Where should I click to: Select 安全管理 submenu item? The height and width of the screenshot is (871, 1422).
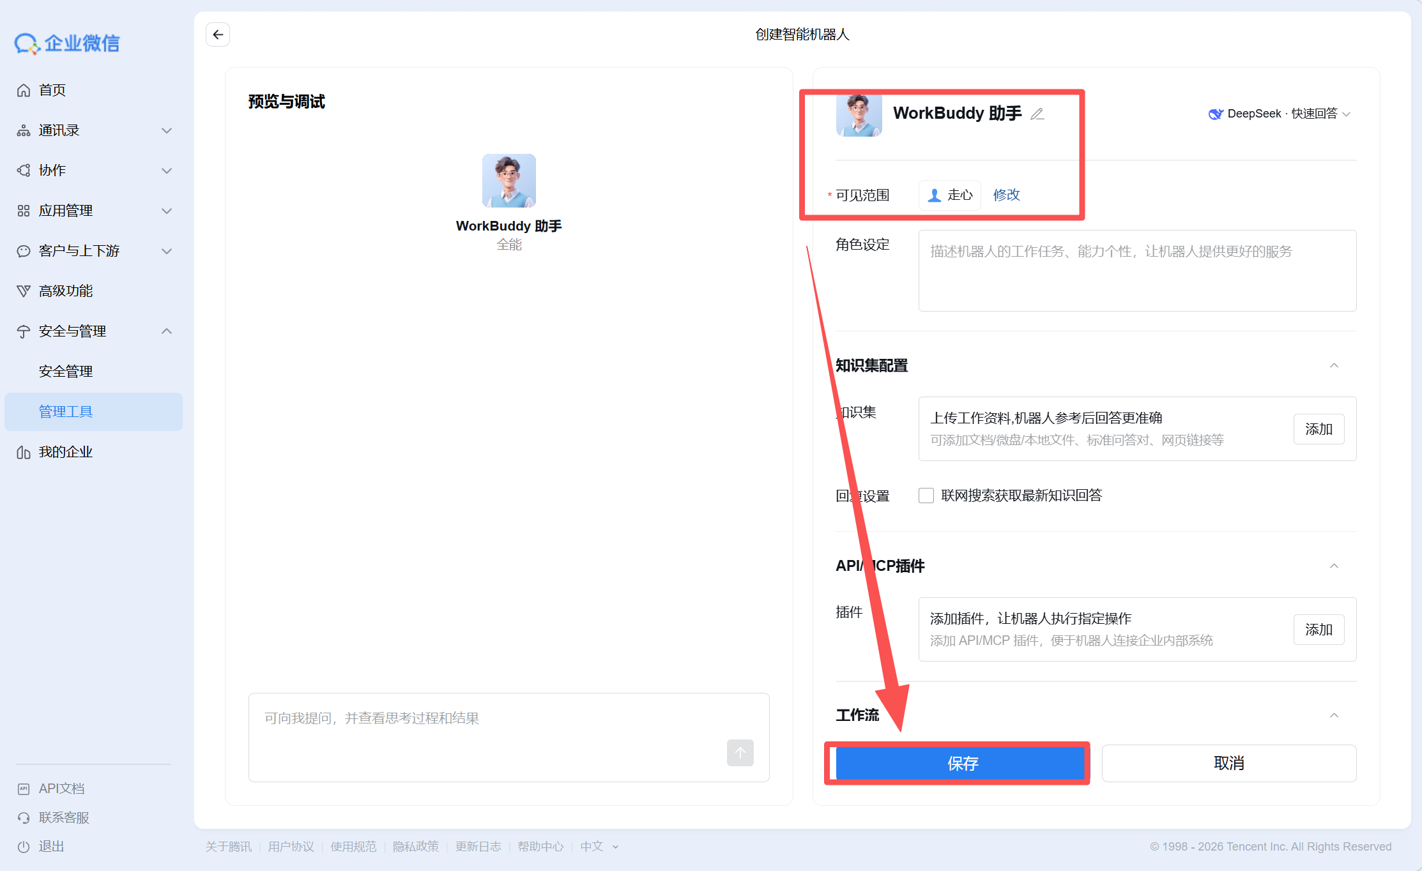pyautogui.click(x=66, y=371)
